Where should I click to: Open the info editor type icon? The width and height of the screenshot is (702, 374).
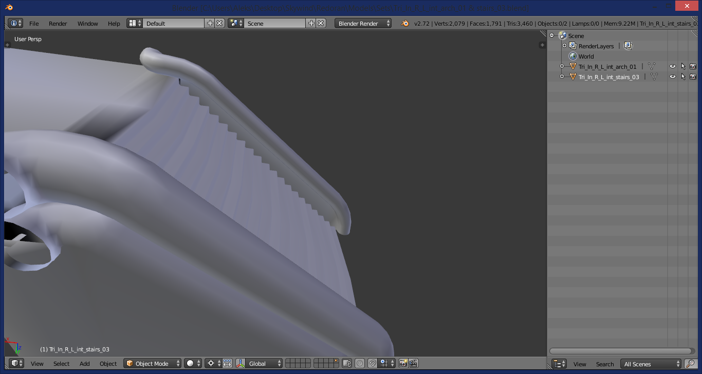coord(16,23)
